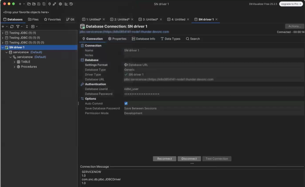Toggle the Auto Commit checkbox
The width and height of the screenshot is (305, 187).
click(126, 104)
